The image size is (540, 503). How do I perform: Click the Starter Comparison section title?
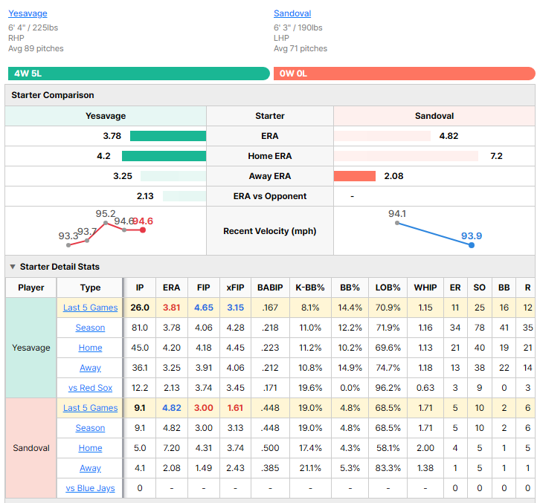[53, 95]
